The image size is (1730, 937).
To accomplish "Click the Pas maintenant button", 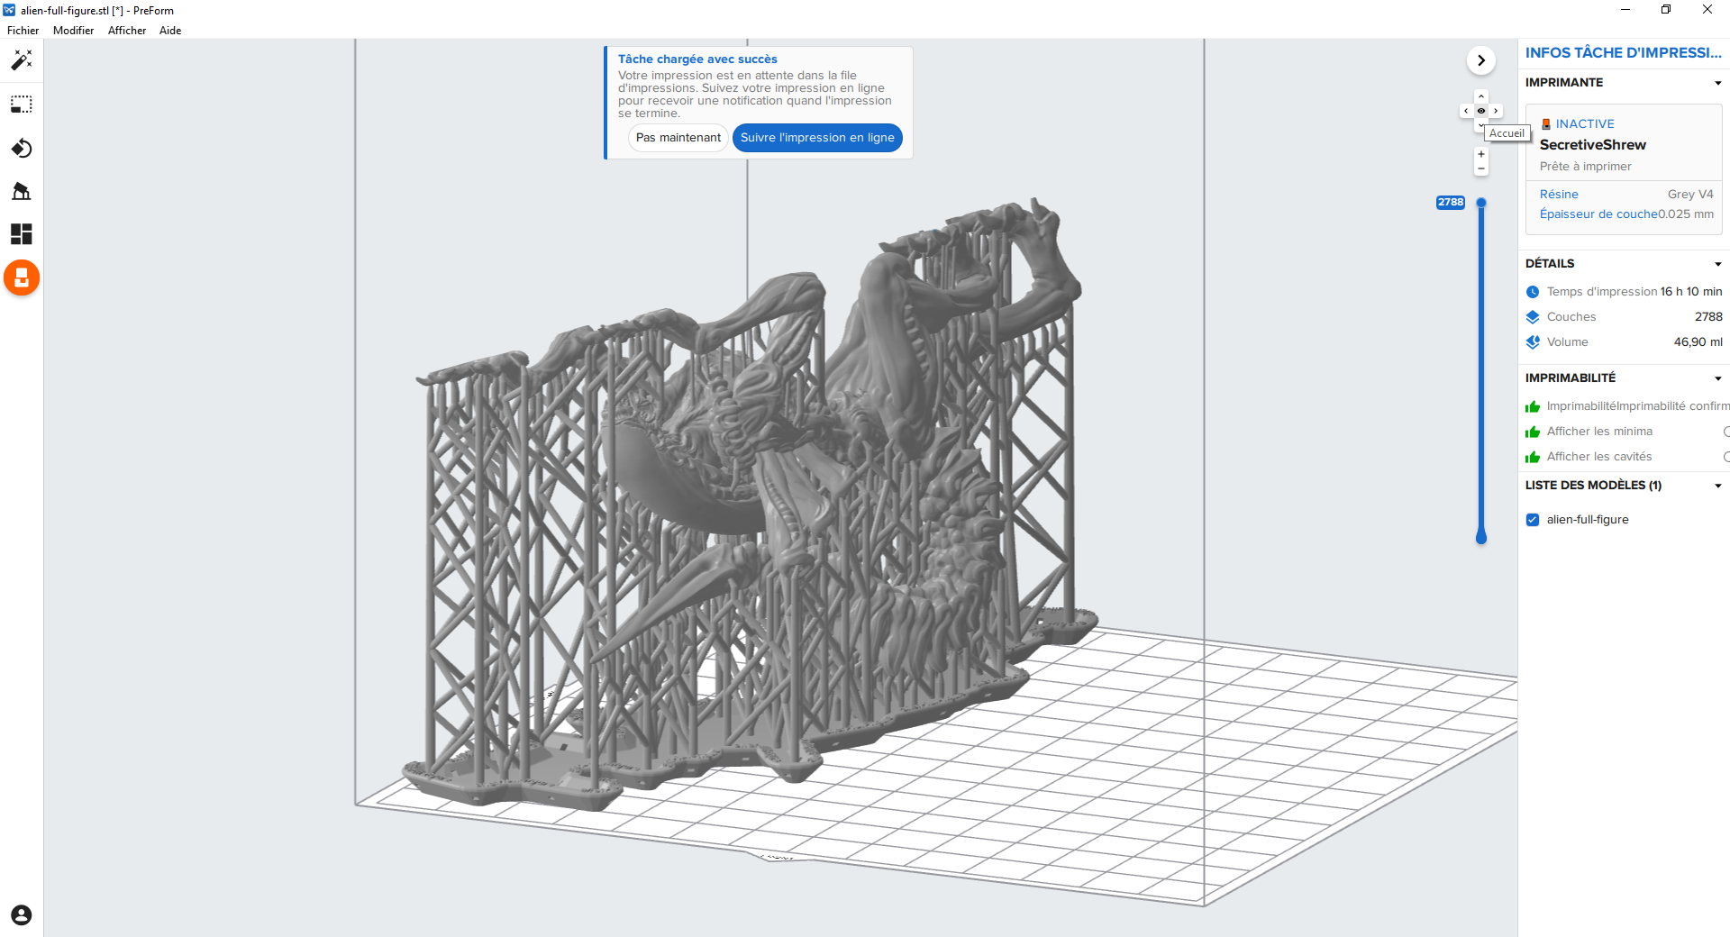I will (x=678, y=138).
